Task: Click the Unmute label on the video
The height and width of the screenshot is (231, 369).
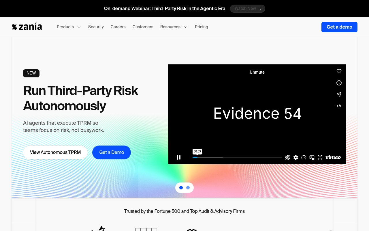Action: coord(257,72)
